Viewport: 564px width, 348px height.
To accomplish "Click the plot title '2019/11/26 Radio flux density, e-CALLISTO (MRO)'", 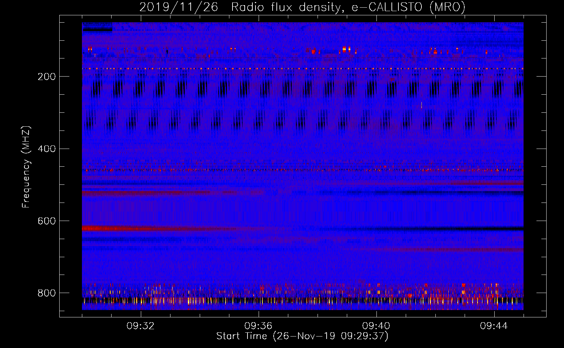I will (302, 7).
